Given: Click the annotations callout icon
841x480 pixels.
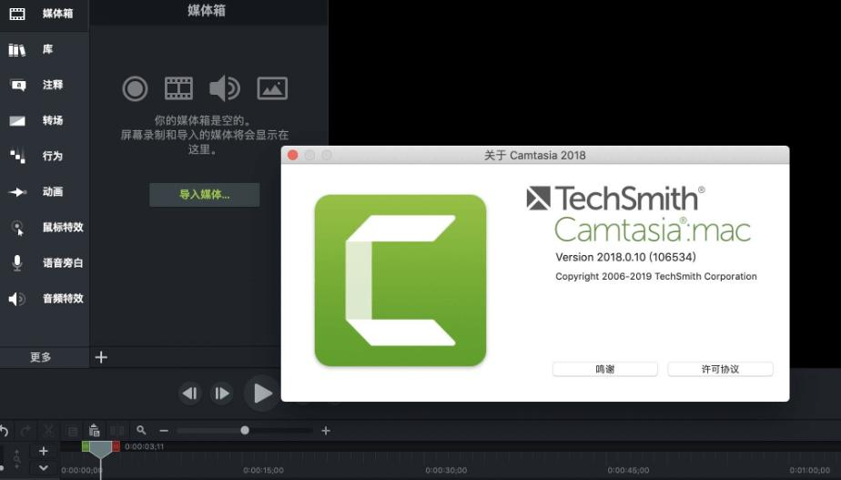Looking at the screenshot, I should point(18,85).
